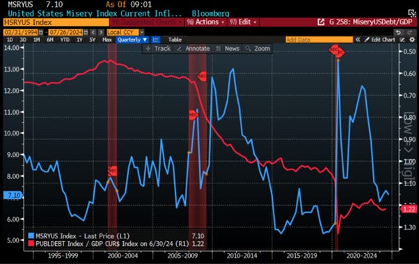This screenshot has height=264, width=419.
Task: Select the 6M range tab
Action: click(50, 40)
